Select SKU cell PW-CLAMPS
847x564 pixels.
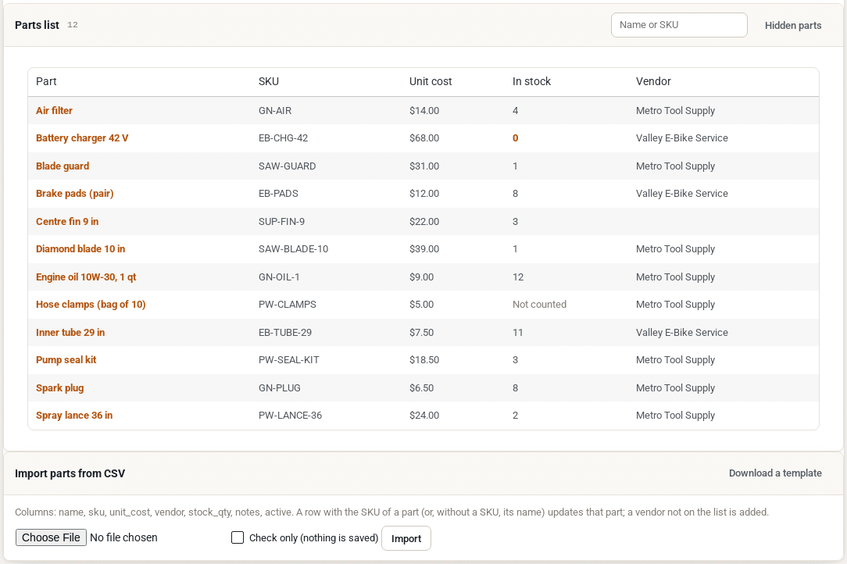click(288, 304)
